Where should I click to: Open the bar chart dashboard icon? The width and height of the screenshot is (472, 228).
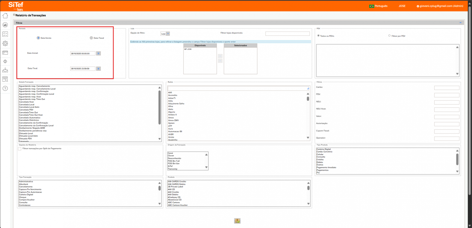(5, 25)
